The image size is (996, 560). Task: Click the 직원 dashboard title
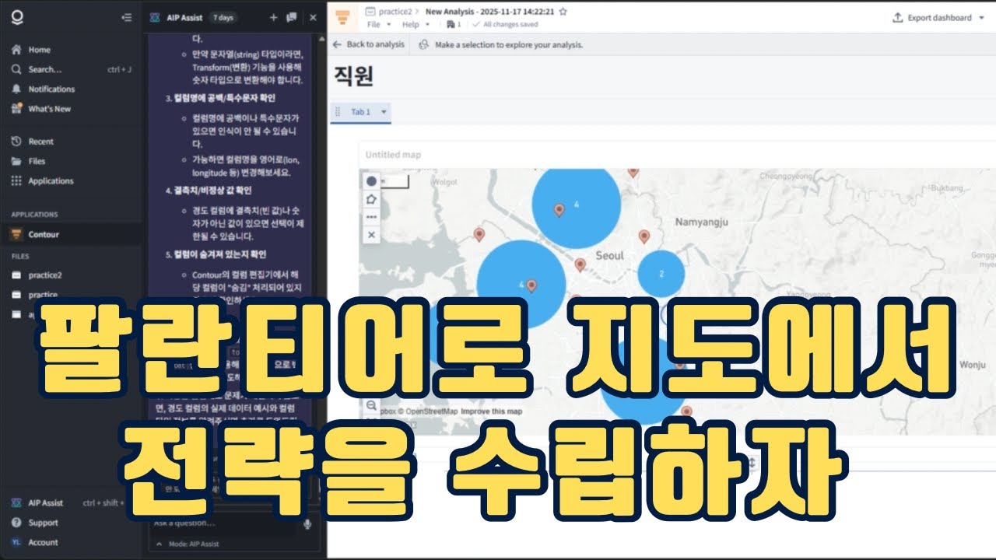point(353,76)
